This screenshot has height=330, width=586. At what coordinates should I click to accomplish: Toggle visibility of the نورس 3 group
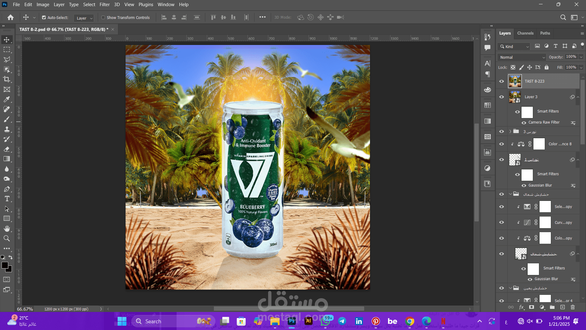click(x=502, y=132)
